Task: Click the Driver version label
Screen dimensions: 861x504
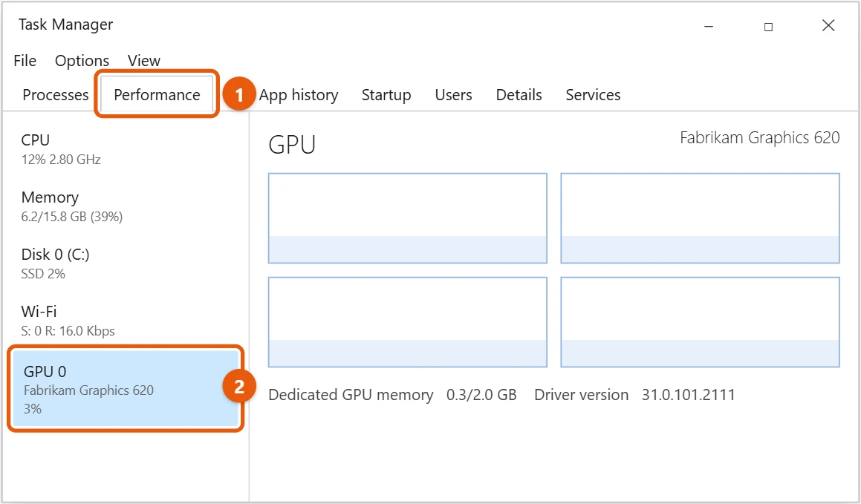Action: click(582, 395)
